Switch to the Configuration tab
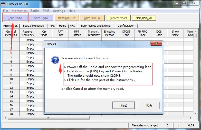The height and width of the screenshot is (130, 201). point(126,26)
